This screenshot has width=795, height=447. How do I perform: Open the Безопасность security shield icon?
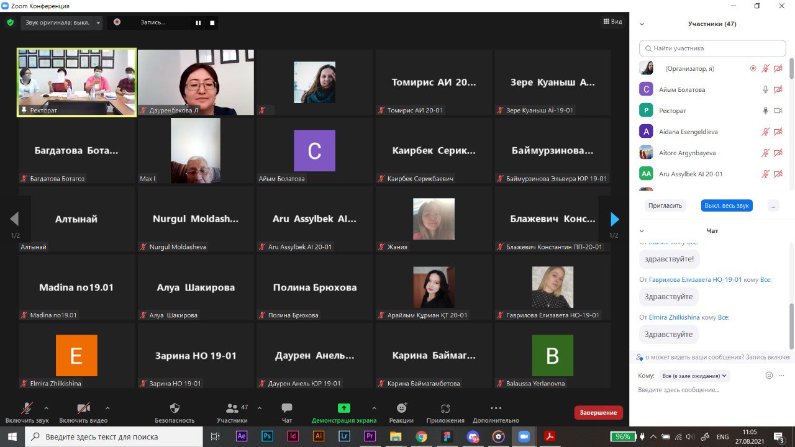click(175, 408)
